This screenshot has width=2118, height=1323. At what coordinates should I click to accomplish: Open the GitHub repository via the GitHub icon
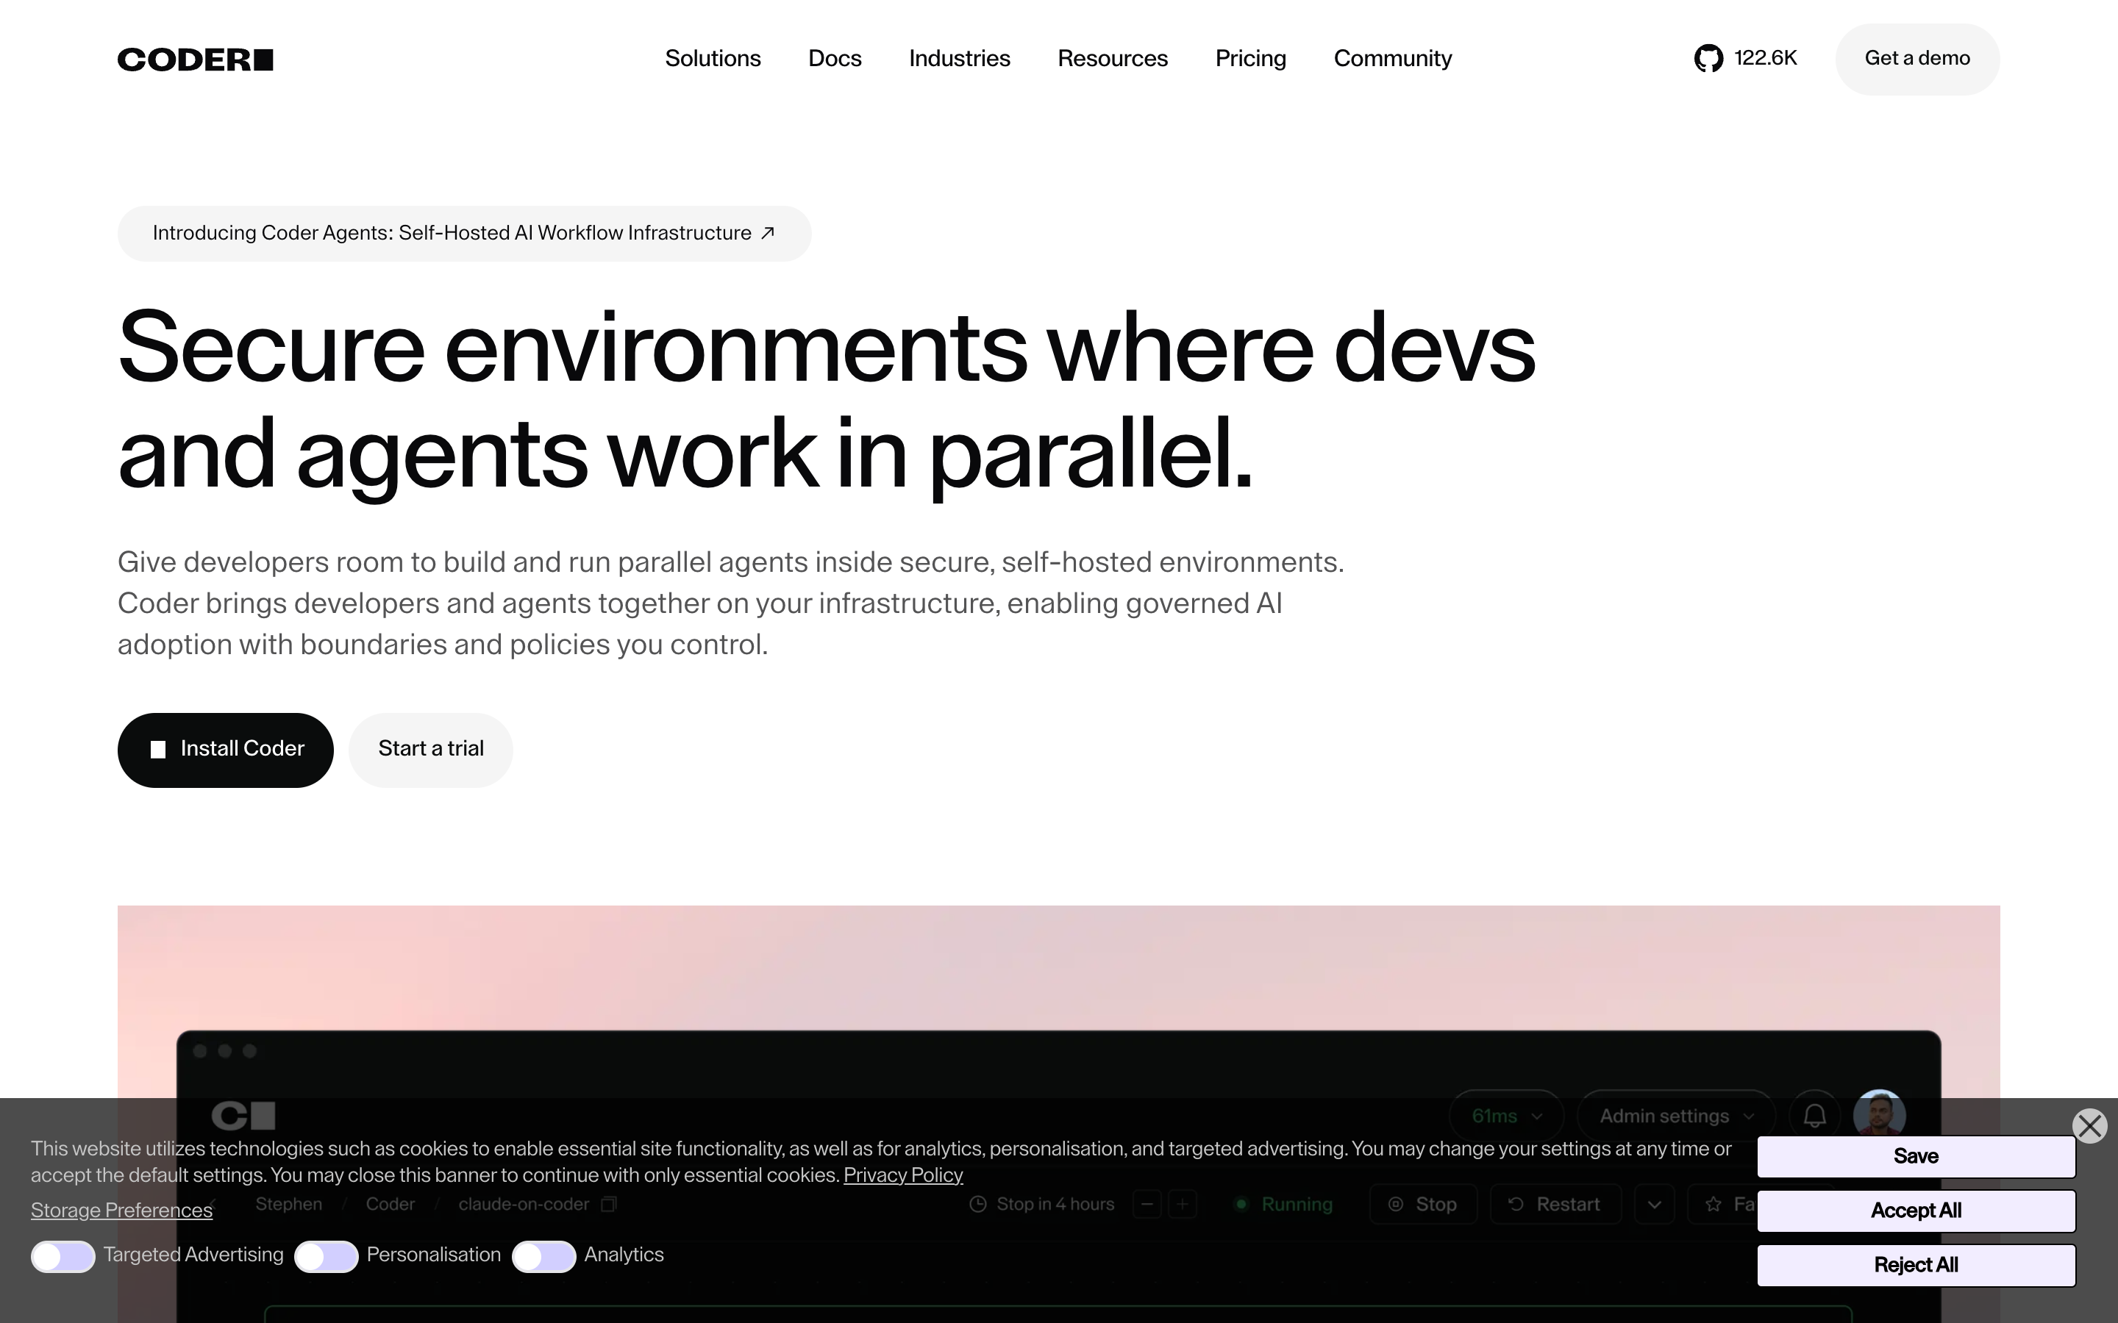[1708, 59]
